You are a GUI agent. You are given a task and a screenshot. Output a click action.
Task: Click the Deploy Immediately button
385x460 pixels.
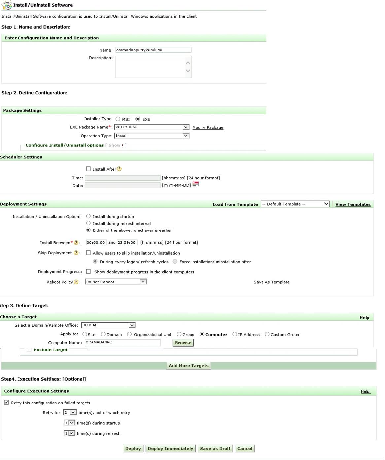(170, 448)
